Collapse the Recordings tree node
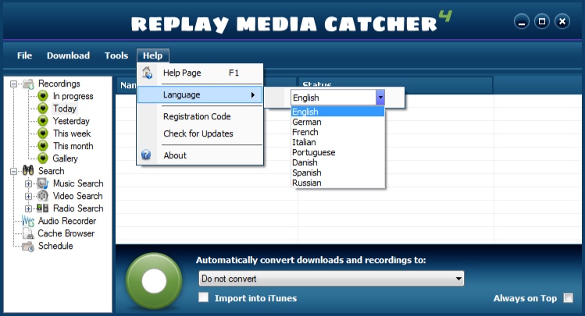The image size is (585, 316). point(14,83)
